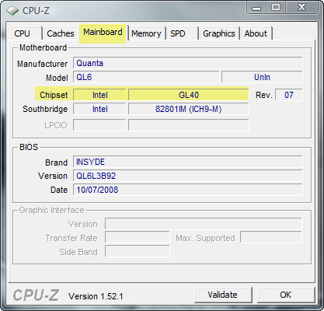Click the CPU-Z window title text
The width and height of the screenshot is (324, 311).
point(36,11)
